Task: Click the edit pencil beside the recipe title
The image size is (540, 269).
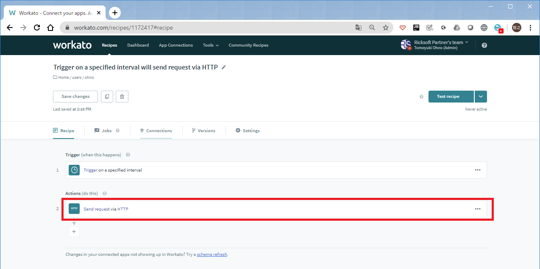Action: pyautogui.click(x=224, y=67)
